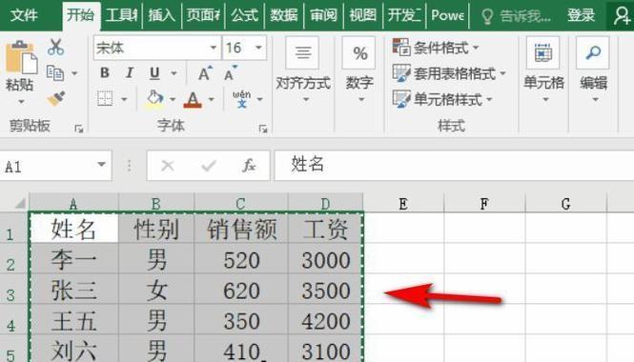Open the Name Box A1 dropdown arrow
Screen dimensions: 634x362
click(101, 165)
